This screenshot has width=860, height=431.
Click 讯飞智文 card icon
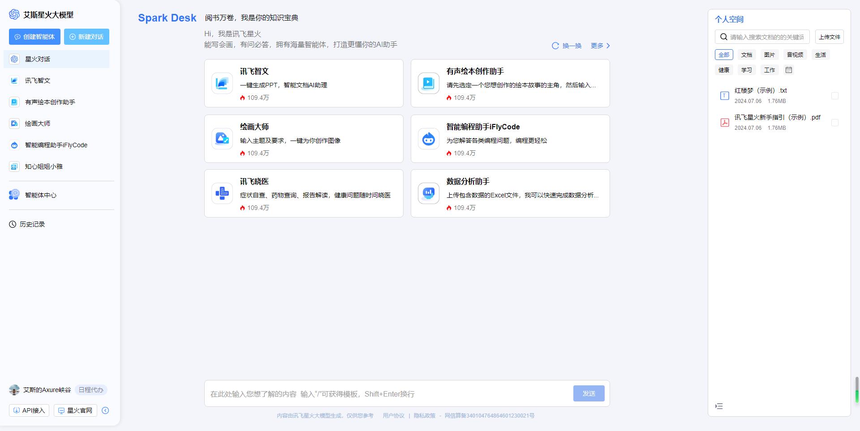click(222, 83)
